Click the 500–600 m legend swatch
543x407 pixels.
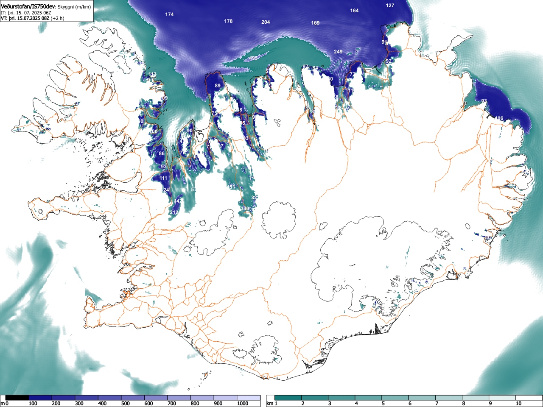tap(133, 398)
